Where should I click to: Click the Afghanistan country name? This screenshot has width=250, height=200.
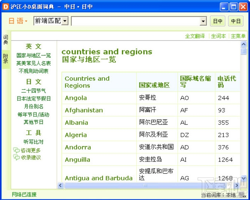pos(84,110)
